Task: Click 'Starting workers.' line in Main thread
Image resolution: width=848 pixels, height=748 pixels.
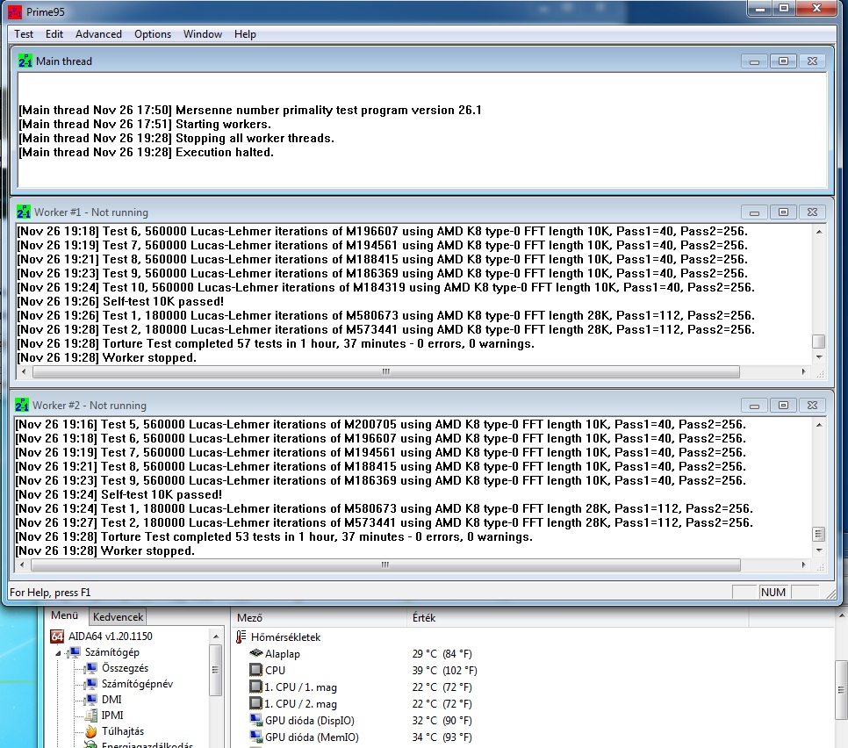Action: point(144,124)
